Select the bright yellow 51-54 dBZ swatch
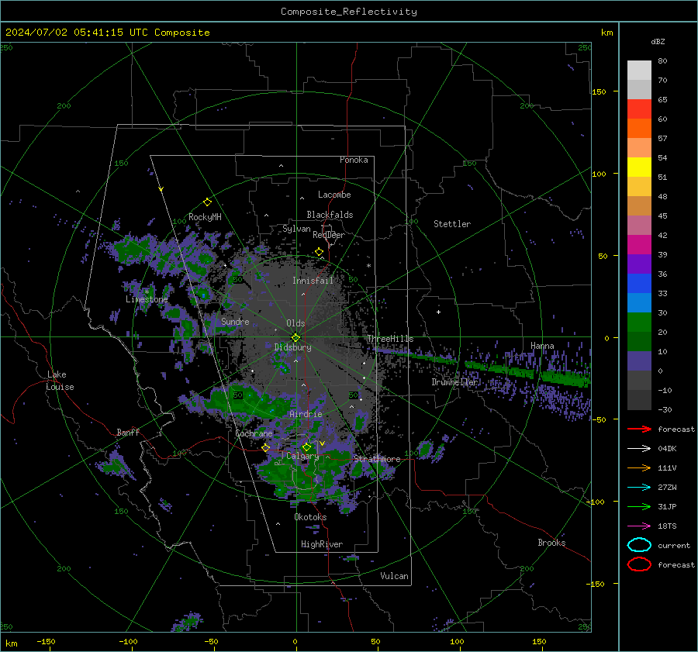The image size is (698, 652). tap(639, 167)
